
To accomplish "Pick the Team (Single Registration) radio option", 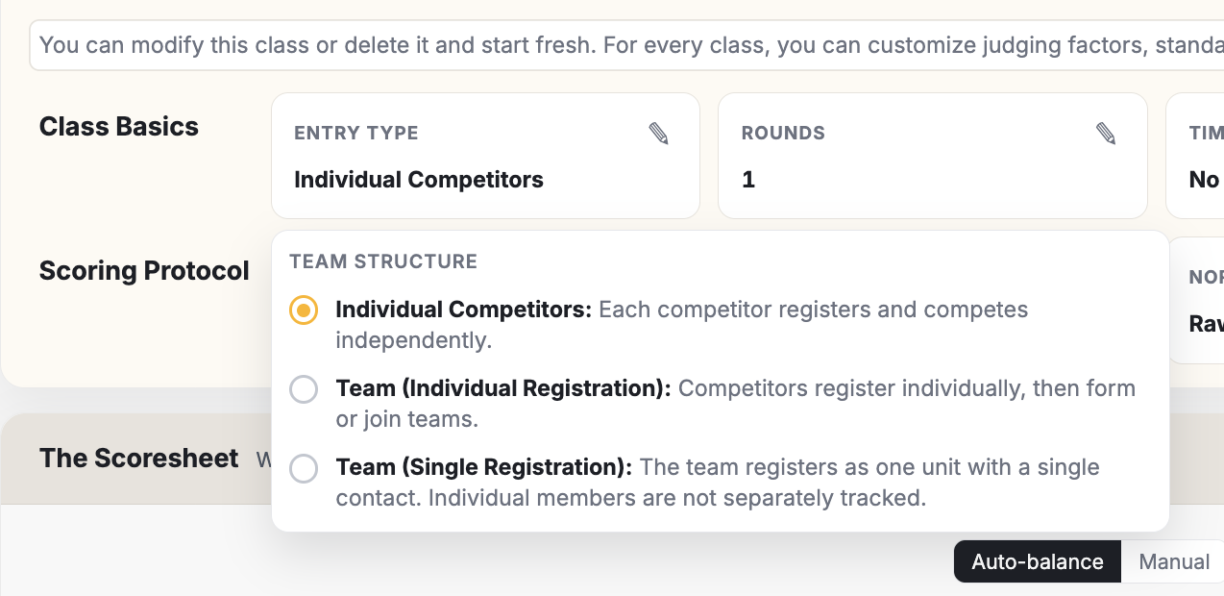I will click(x=304, y=468).
